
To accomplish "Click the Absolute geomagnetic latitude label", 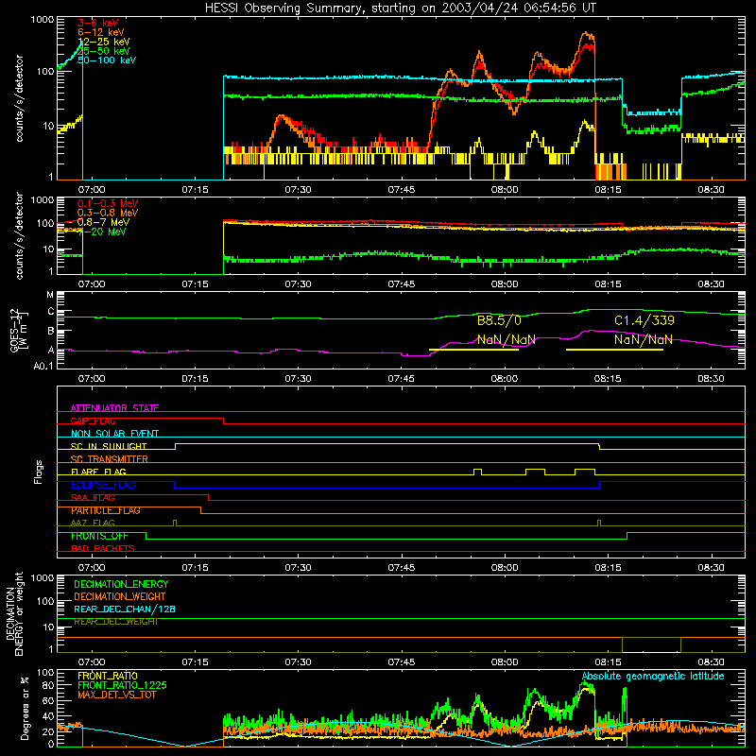I will tap(653, 677).
